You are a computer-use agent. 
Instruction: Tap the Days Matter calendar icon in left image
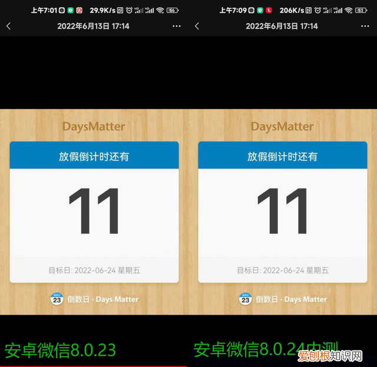coord(57,299)
